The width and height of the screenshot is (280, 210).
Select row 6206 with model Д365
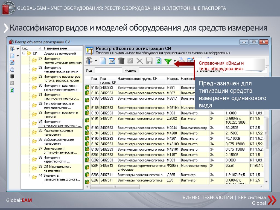[x=174, y=175]
